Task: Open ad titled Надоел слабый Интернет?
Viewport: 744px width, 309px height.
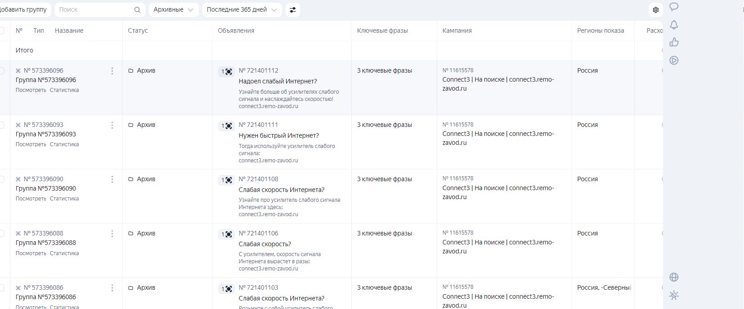Action: tap(278, 81)
